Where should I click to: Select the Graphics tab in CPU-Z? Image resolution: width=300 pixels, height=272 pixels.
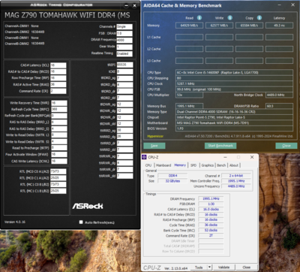(x=208, y=165)
